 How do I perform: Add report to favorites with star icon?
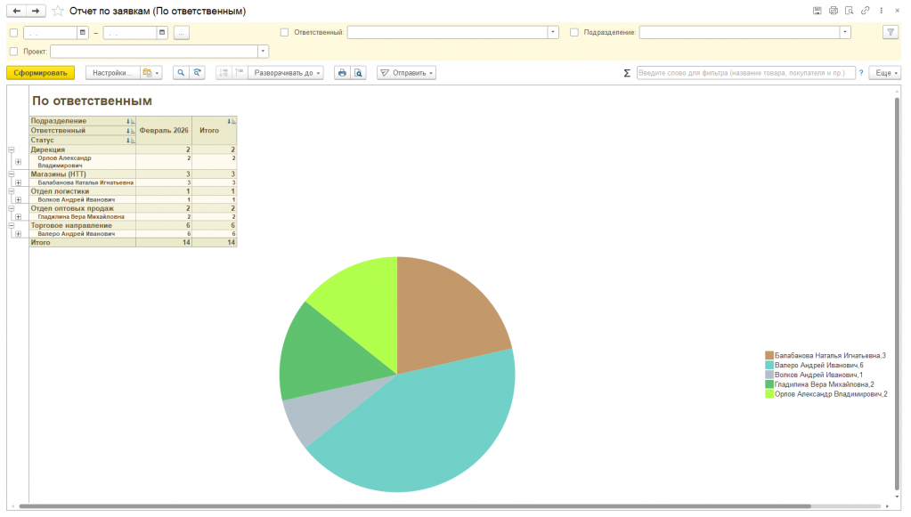click(x=58, y=11)
